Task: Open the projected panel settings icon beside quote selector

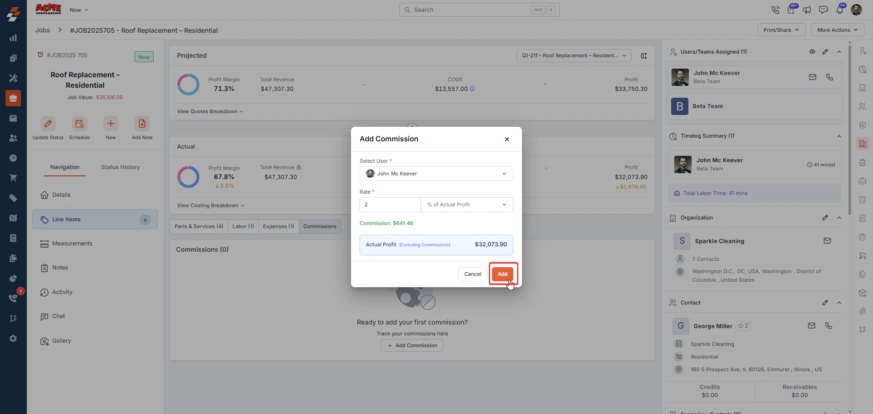Action: pyautogui.click(x=644, y=56)
